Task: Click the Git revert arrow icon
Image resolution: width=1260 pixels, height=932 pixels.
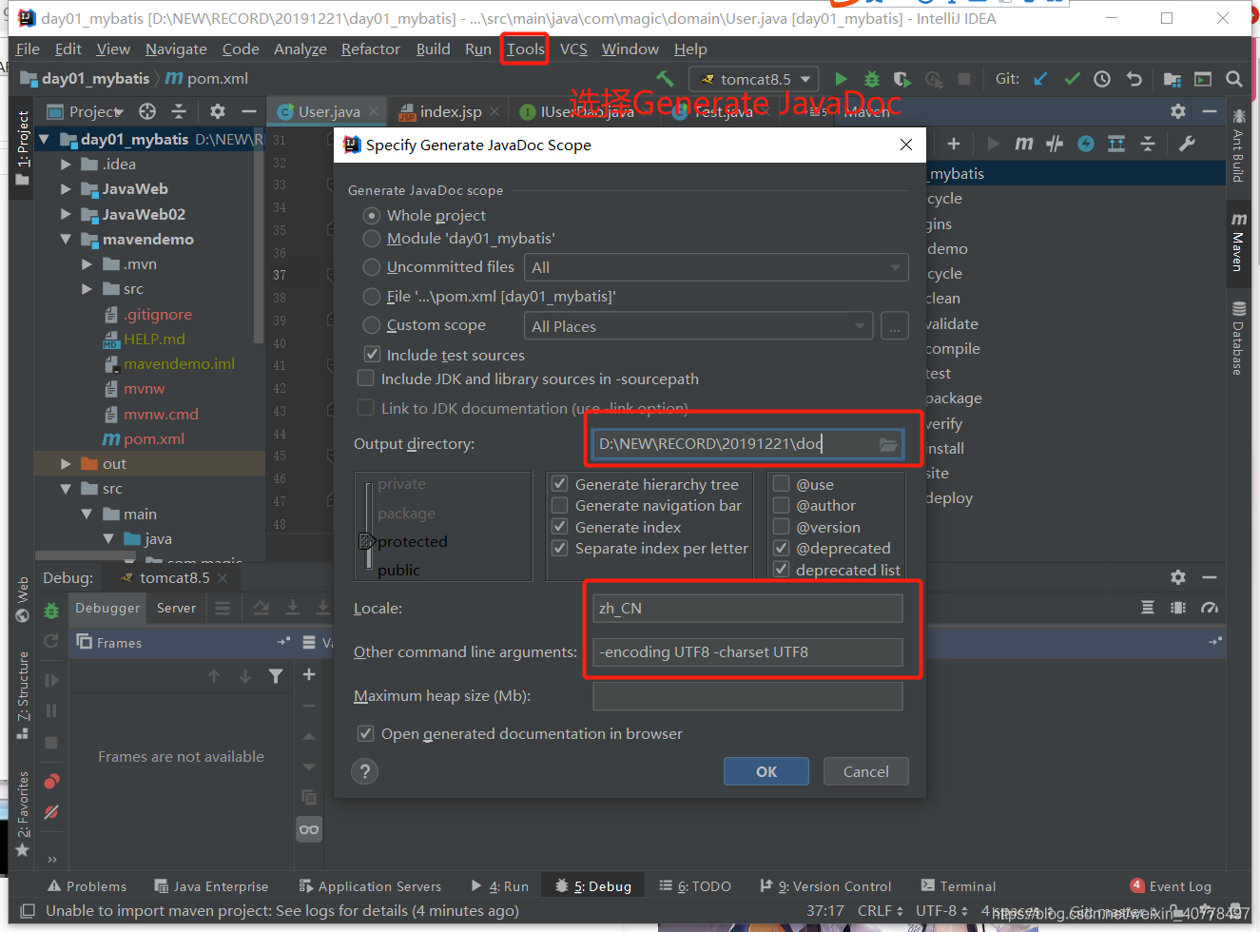Action: coord(1134,79)
